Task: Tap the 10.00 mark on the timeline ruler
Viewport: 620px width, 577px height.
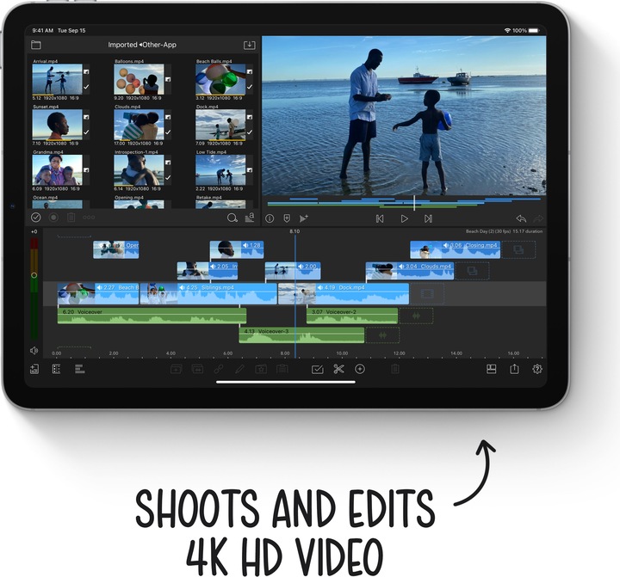Action: [x=342, y=353]
